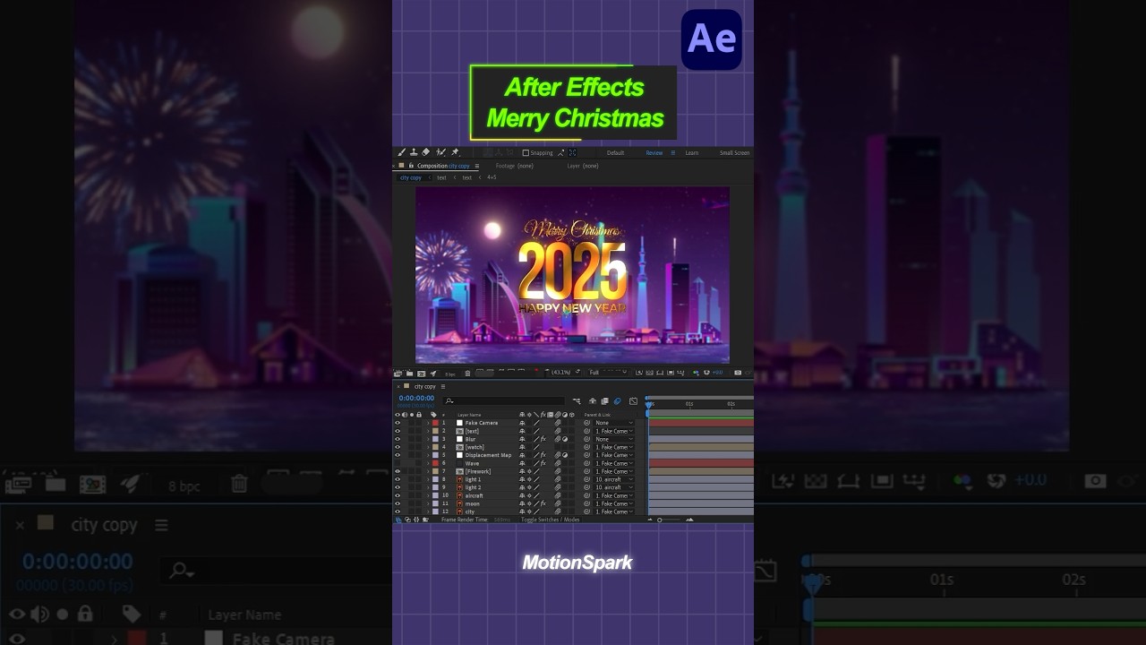The image size is (1146, 645).
Task: Click the Fast Previews rocket icon
Action: click(433, 373)
